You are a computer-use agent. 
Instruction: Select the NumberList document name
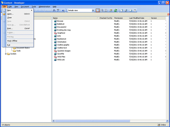tap(62, 39)
